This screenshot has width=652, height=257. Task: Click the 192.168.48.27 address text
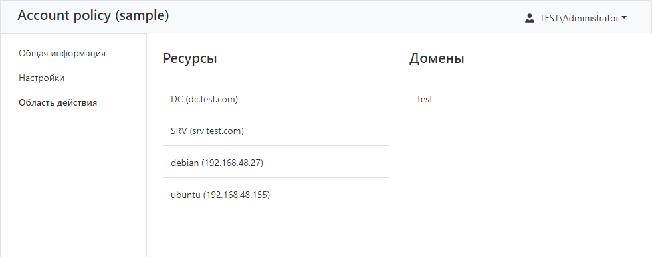click(x=233, y=163)
